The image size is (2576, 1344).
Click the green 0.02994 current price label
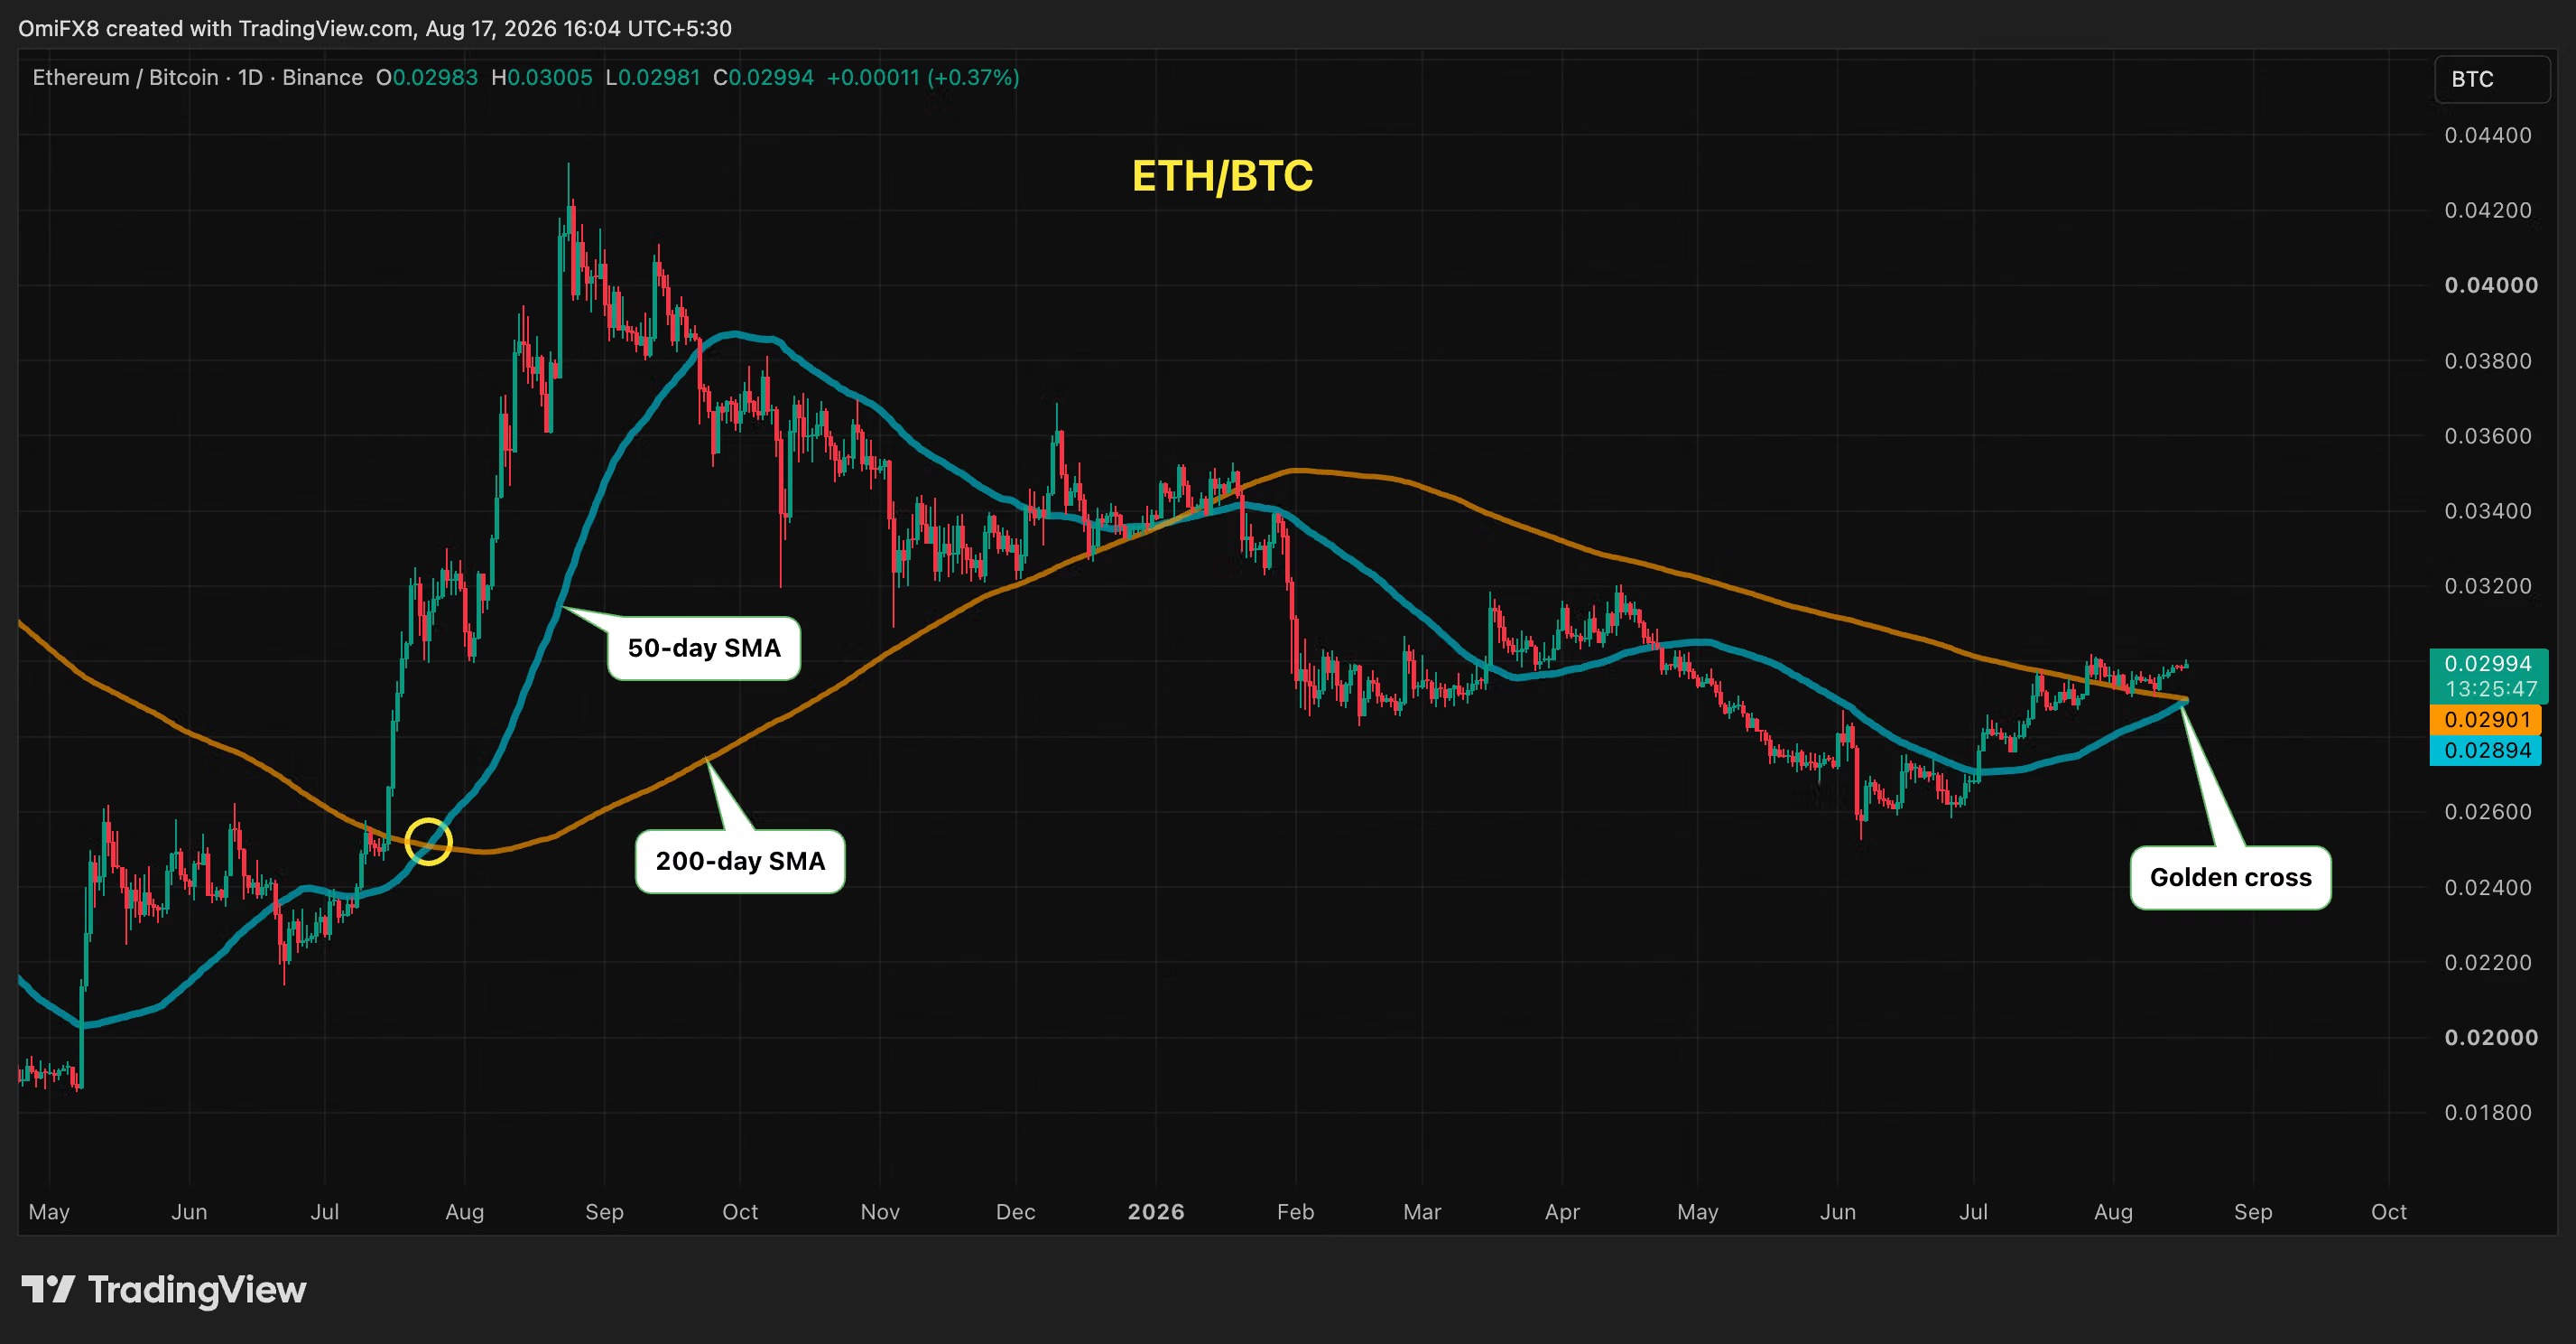[x=2488, y=664]
